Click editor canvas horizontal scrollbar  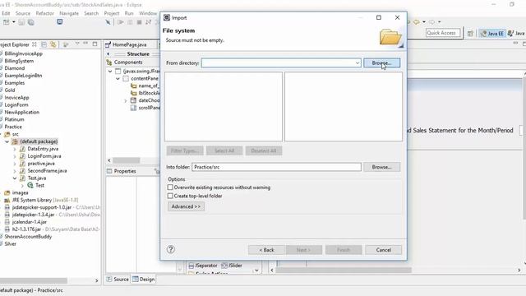[344, 270]
